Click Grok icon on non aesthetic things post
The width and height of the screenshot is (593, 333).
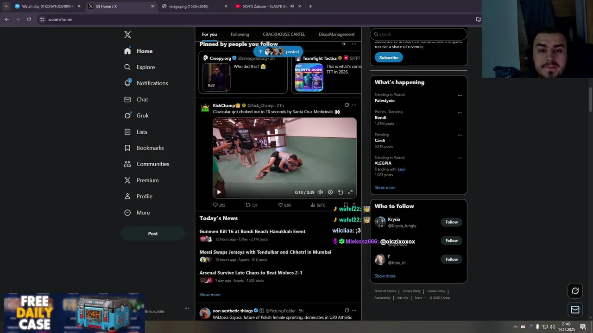pos(347,310)
